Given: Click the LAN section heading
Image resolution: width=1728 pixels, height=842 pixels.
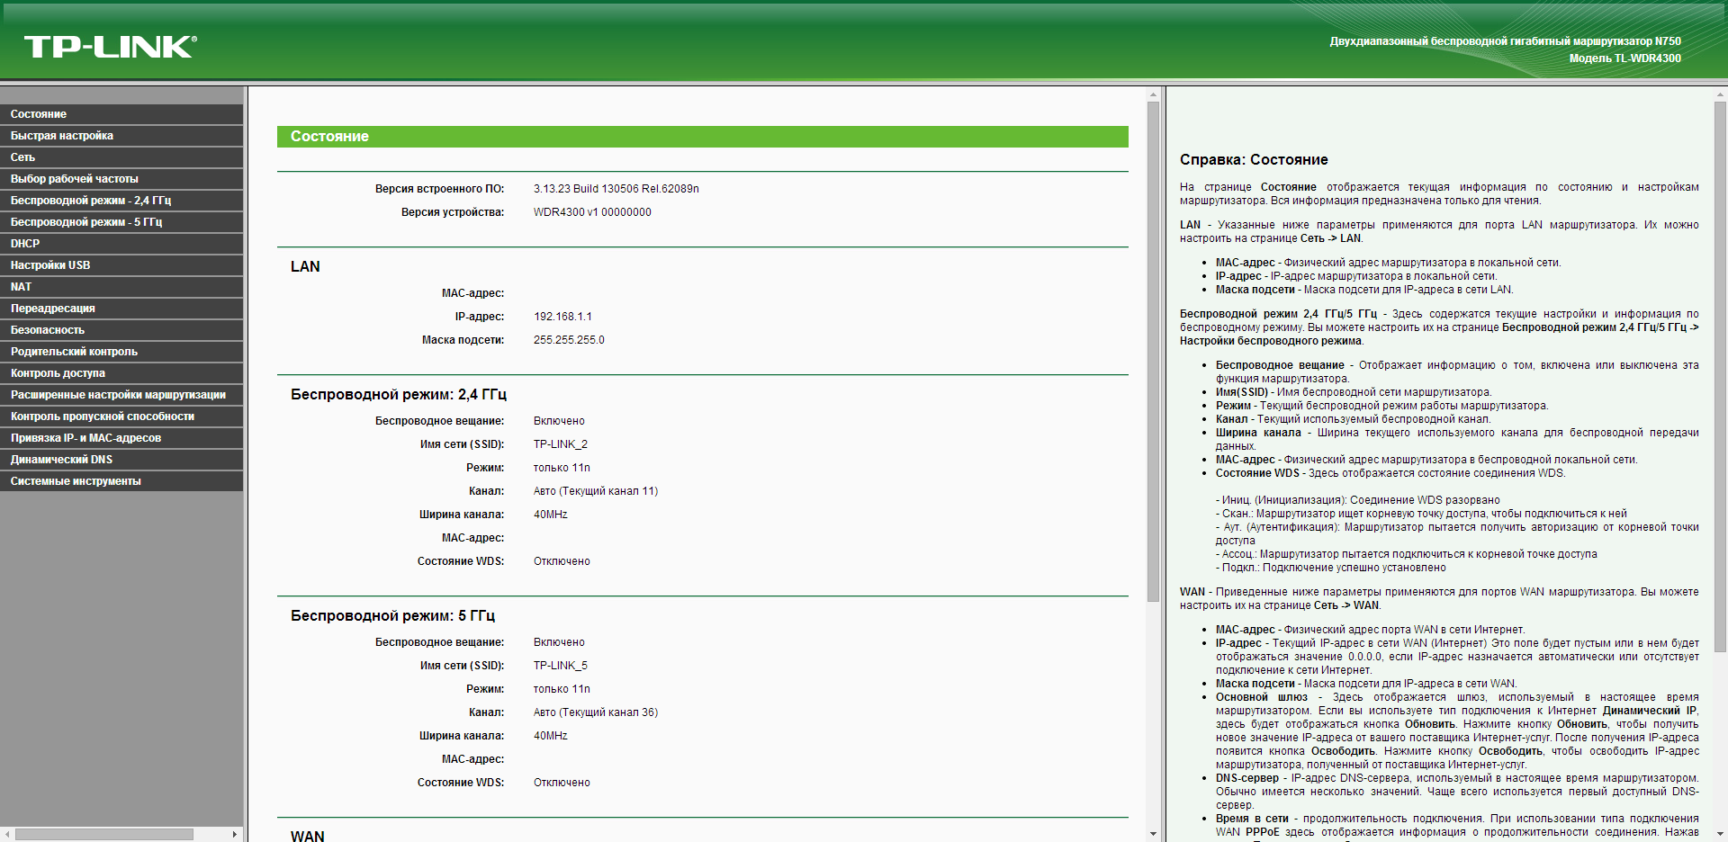Looking at the screenshot, I should pos(305,267).
